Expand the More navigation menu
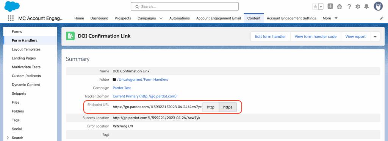 pyautogui.click(x=330, y=18)
